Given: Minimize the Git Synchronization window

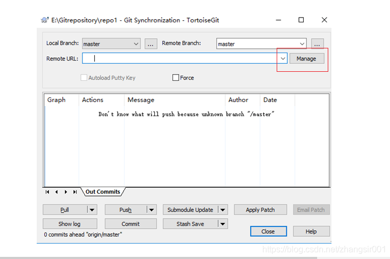Looking at the screenshot, I should pyautogui.click(x=279, y=20).
